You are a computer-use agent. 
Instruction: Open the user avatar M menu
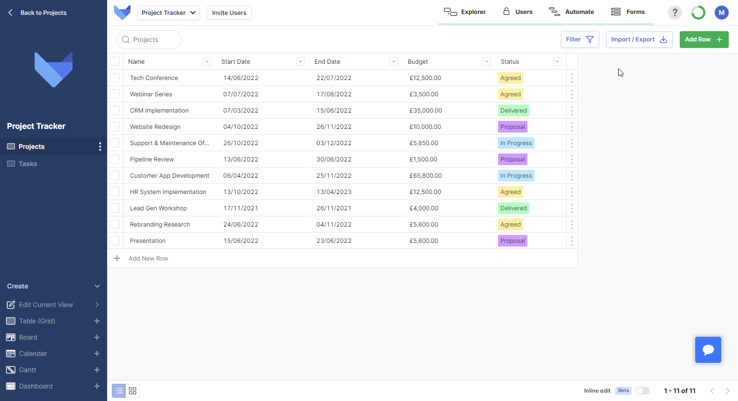click(721, 13)
